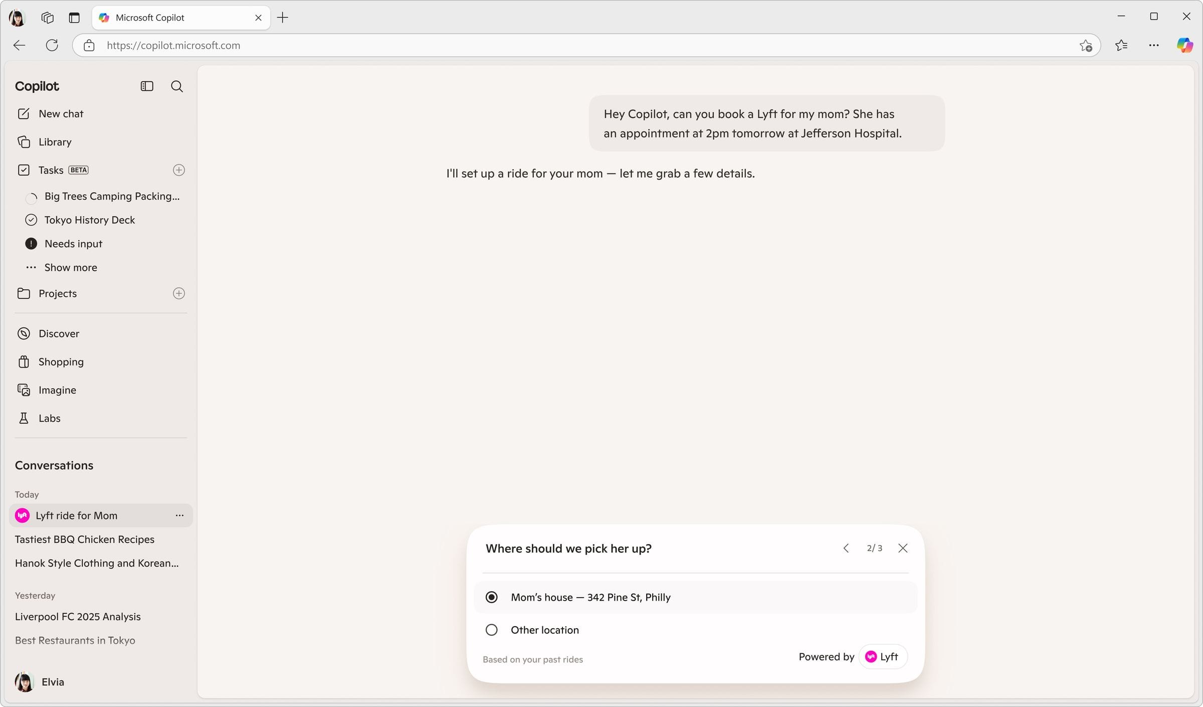Image resolution: width=1203 pixels, height=707 pixels.
Task: Start a New chat
Action: pos(100,114)
